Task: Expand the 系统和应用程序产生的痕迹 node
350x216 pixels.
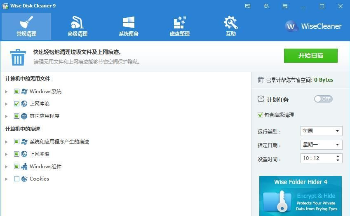Action: (x=7, y=142)
